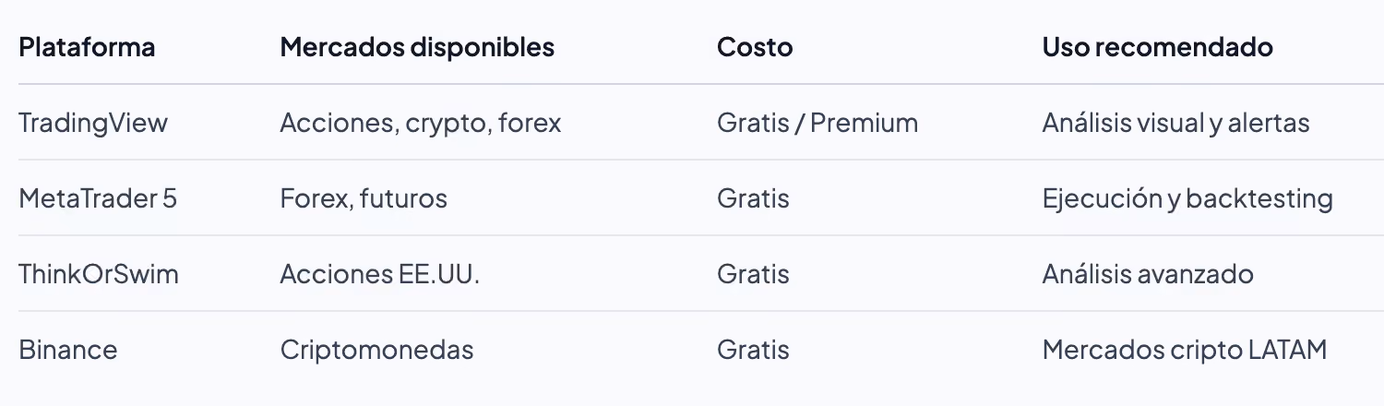This screenshot has width=1384, height=406.
Task: Click the Mercados disponibles column header
Action: coord(417,47)
